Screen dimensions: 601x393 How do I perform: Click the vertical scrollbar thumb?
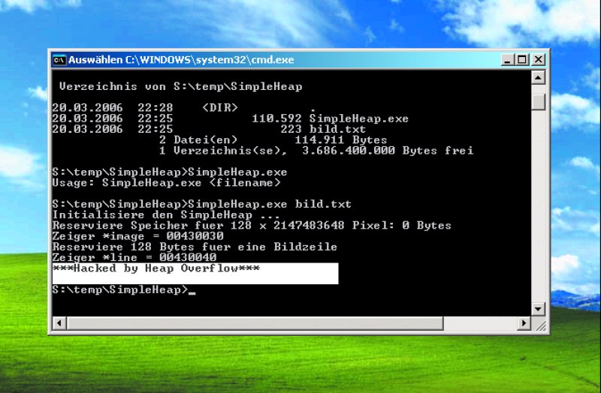tap(538, 101)
